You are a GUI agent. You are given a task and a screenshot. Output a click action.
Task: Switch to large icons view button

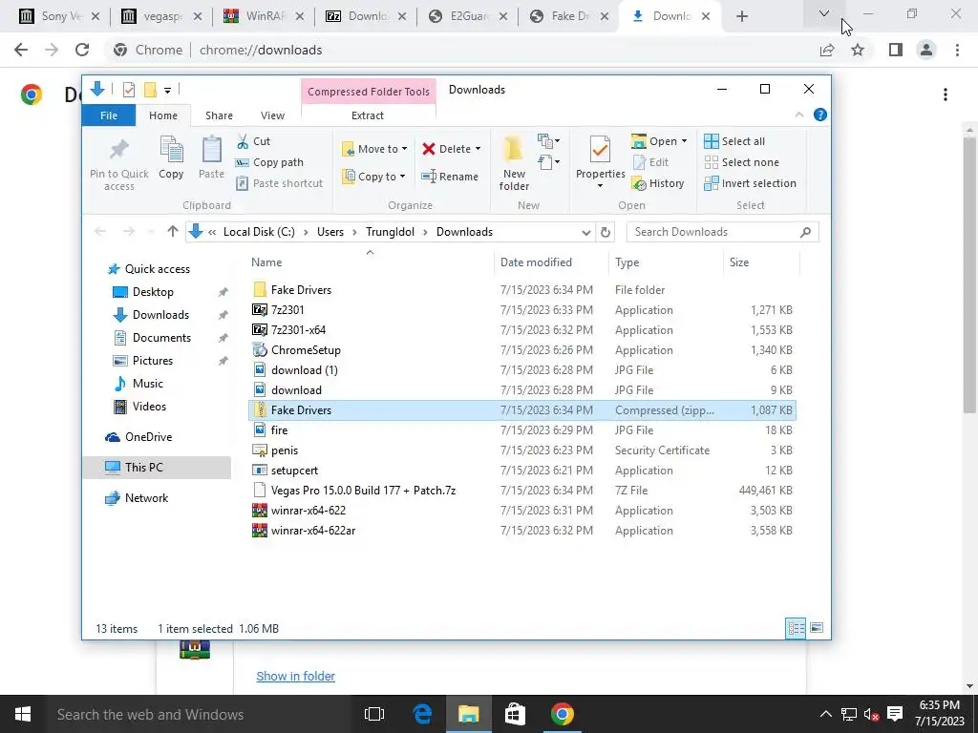tap(817, 628)
